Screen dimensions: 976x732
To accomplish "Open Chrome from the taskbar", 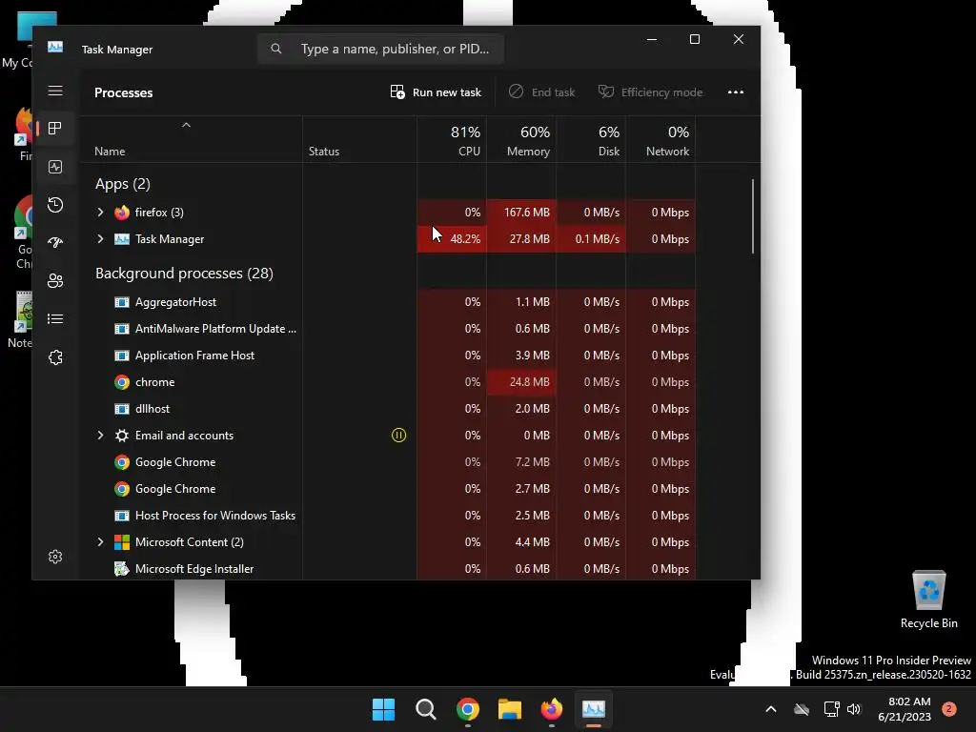I will tap(468, 709).
